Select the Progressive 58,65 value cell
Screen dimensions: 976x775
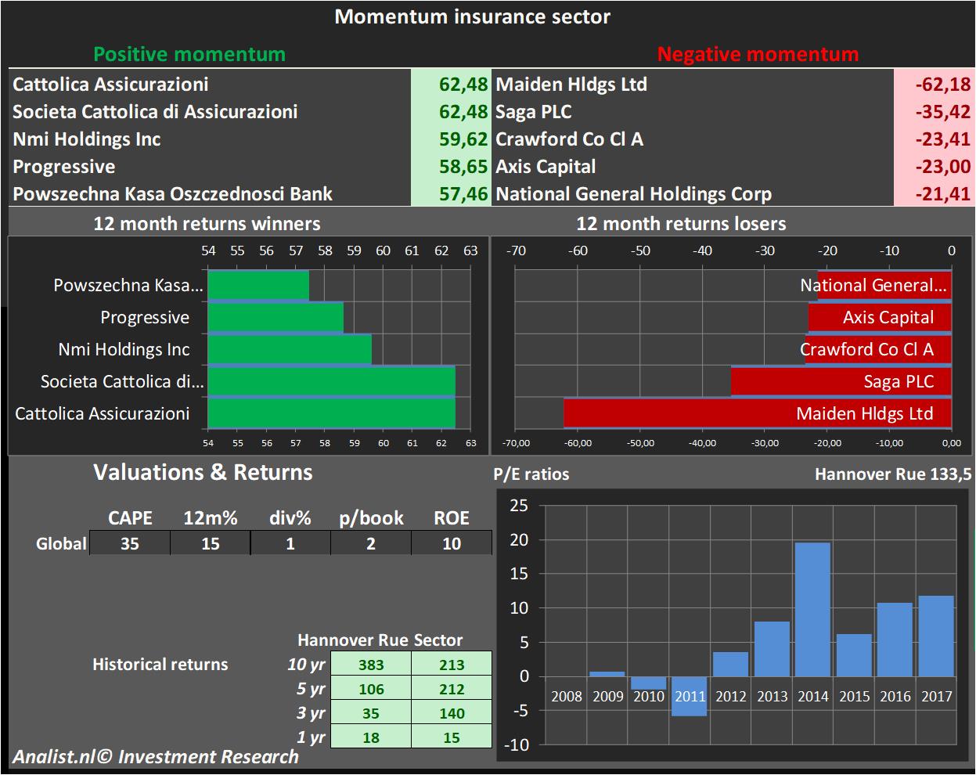tap(451, 167)
